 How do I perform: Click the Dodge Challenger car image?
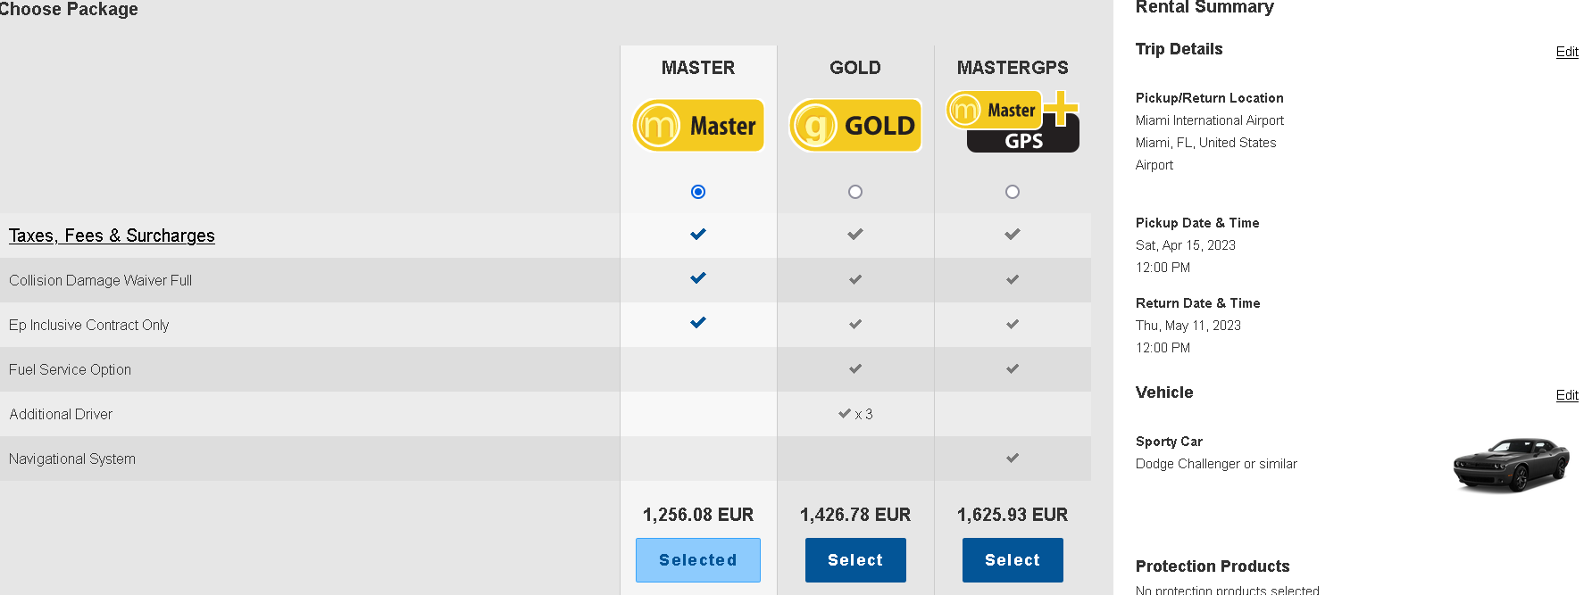point(1511,464)
